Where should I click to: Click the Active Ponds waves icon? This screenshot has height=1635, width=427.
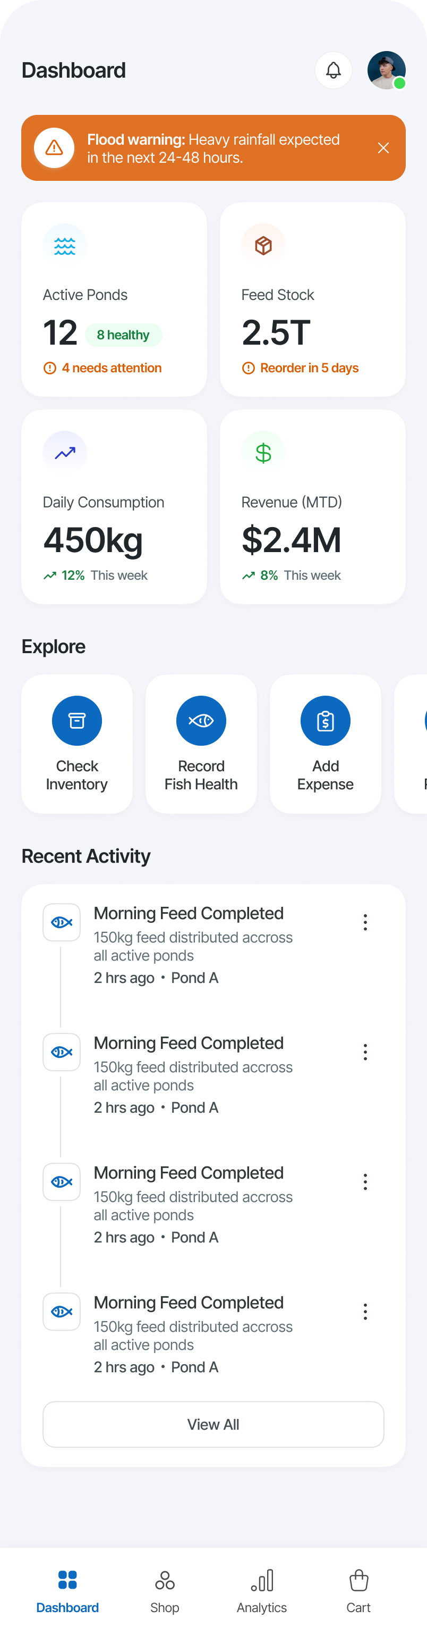coord(64,244)
